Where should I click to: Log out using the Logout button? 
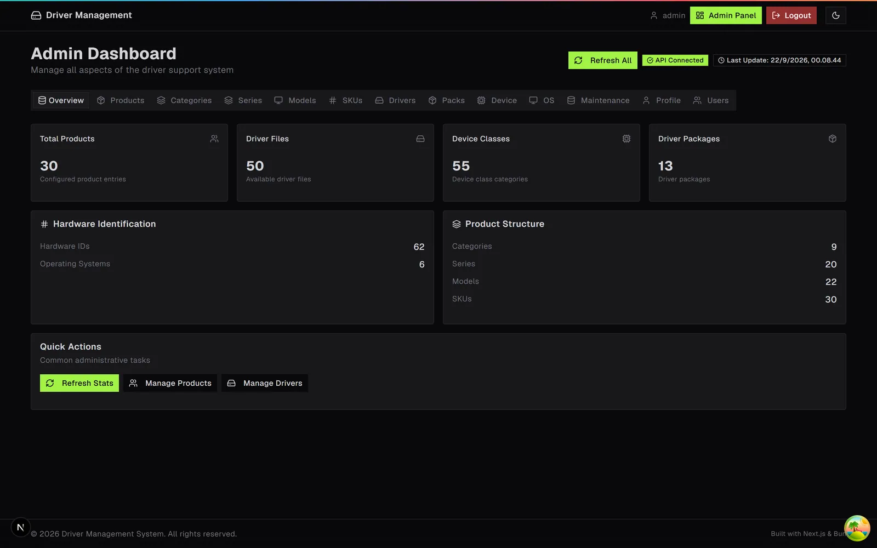point(791,15)
